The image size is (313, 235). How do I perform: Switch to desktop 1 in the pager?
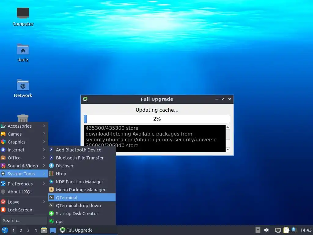point(13,230)
